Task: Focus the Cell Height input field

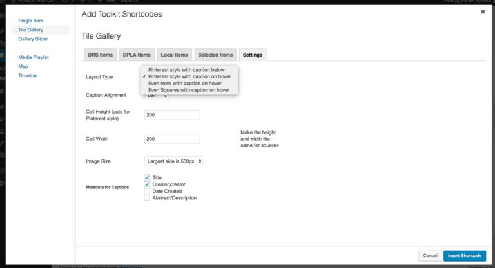Action: coord(172,115)
